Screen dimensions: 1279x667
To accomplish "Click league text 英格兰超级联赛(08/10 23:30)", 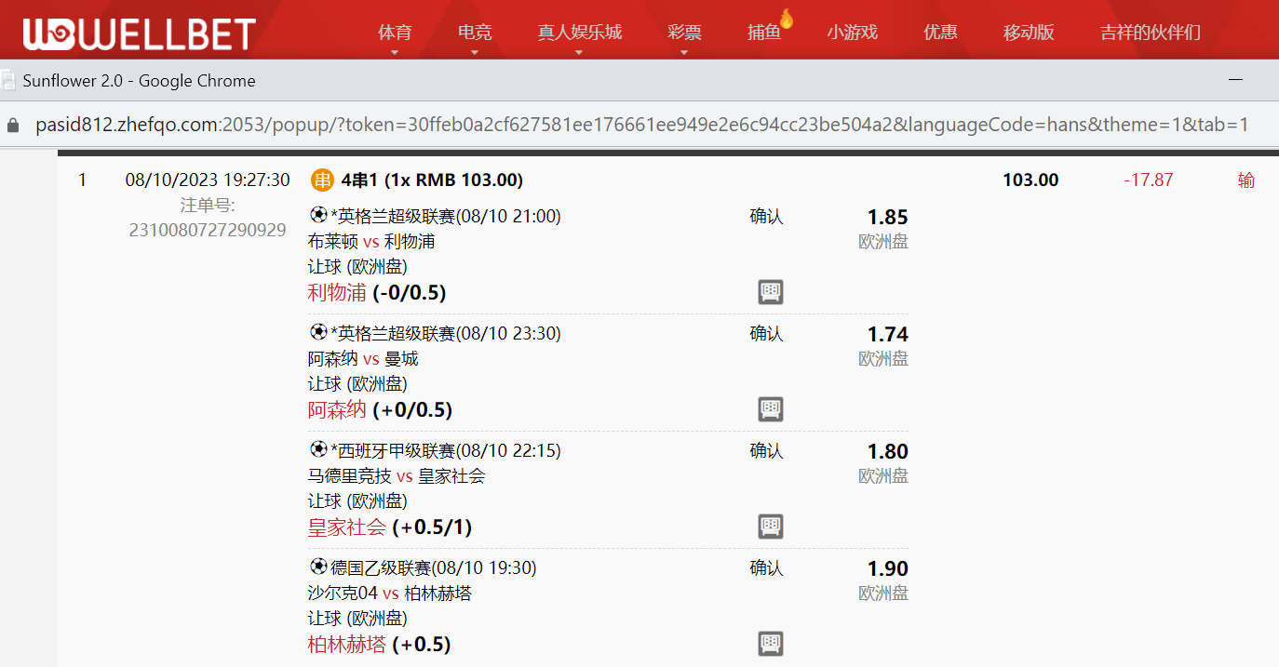I will pos(446,333).
